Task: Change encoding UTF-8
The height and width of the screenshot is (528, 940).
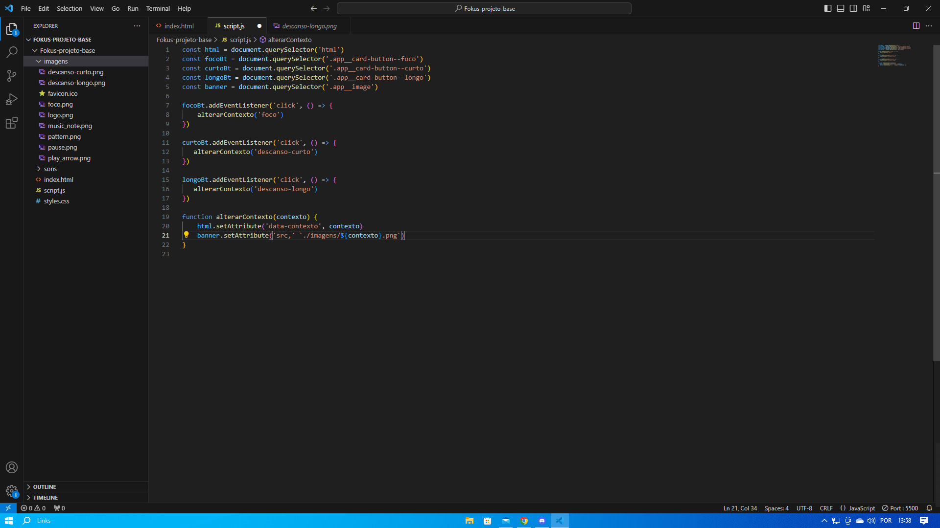Action: [804, 508]
